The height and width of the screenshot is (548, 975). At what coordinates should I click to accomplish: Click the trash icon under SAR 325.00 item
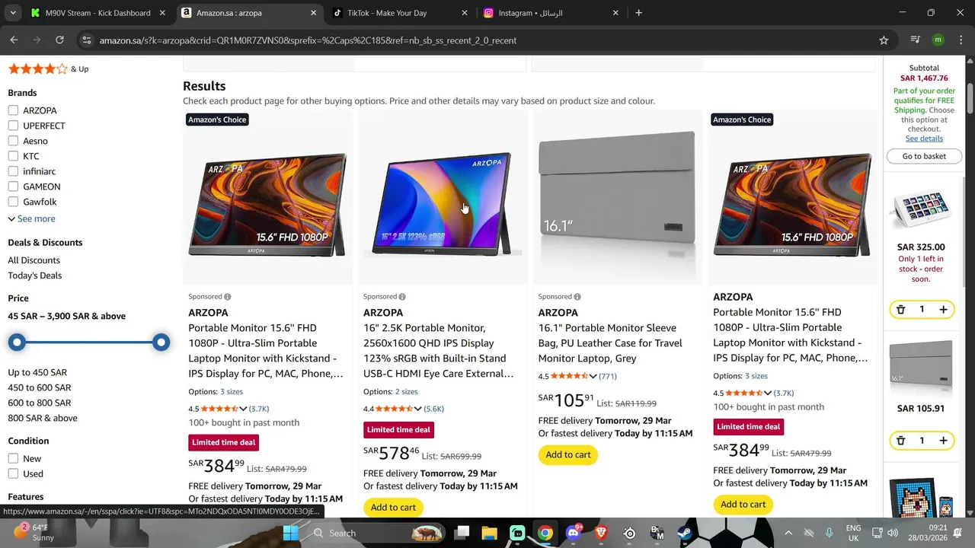point(900,310)
